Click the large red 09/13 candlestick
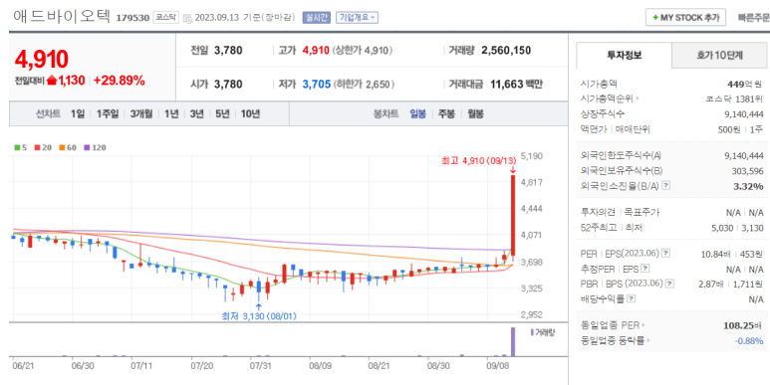This screenshot has height=385, width=770. (513, 214)
